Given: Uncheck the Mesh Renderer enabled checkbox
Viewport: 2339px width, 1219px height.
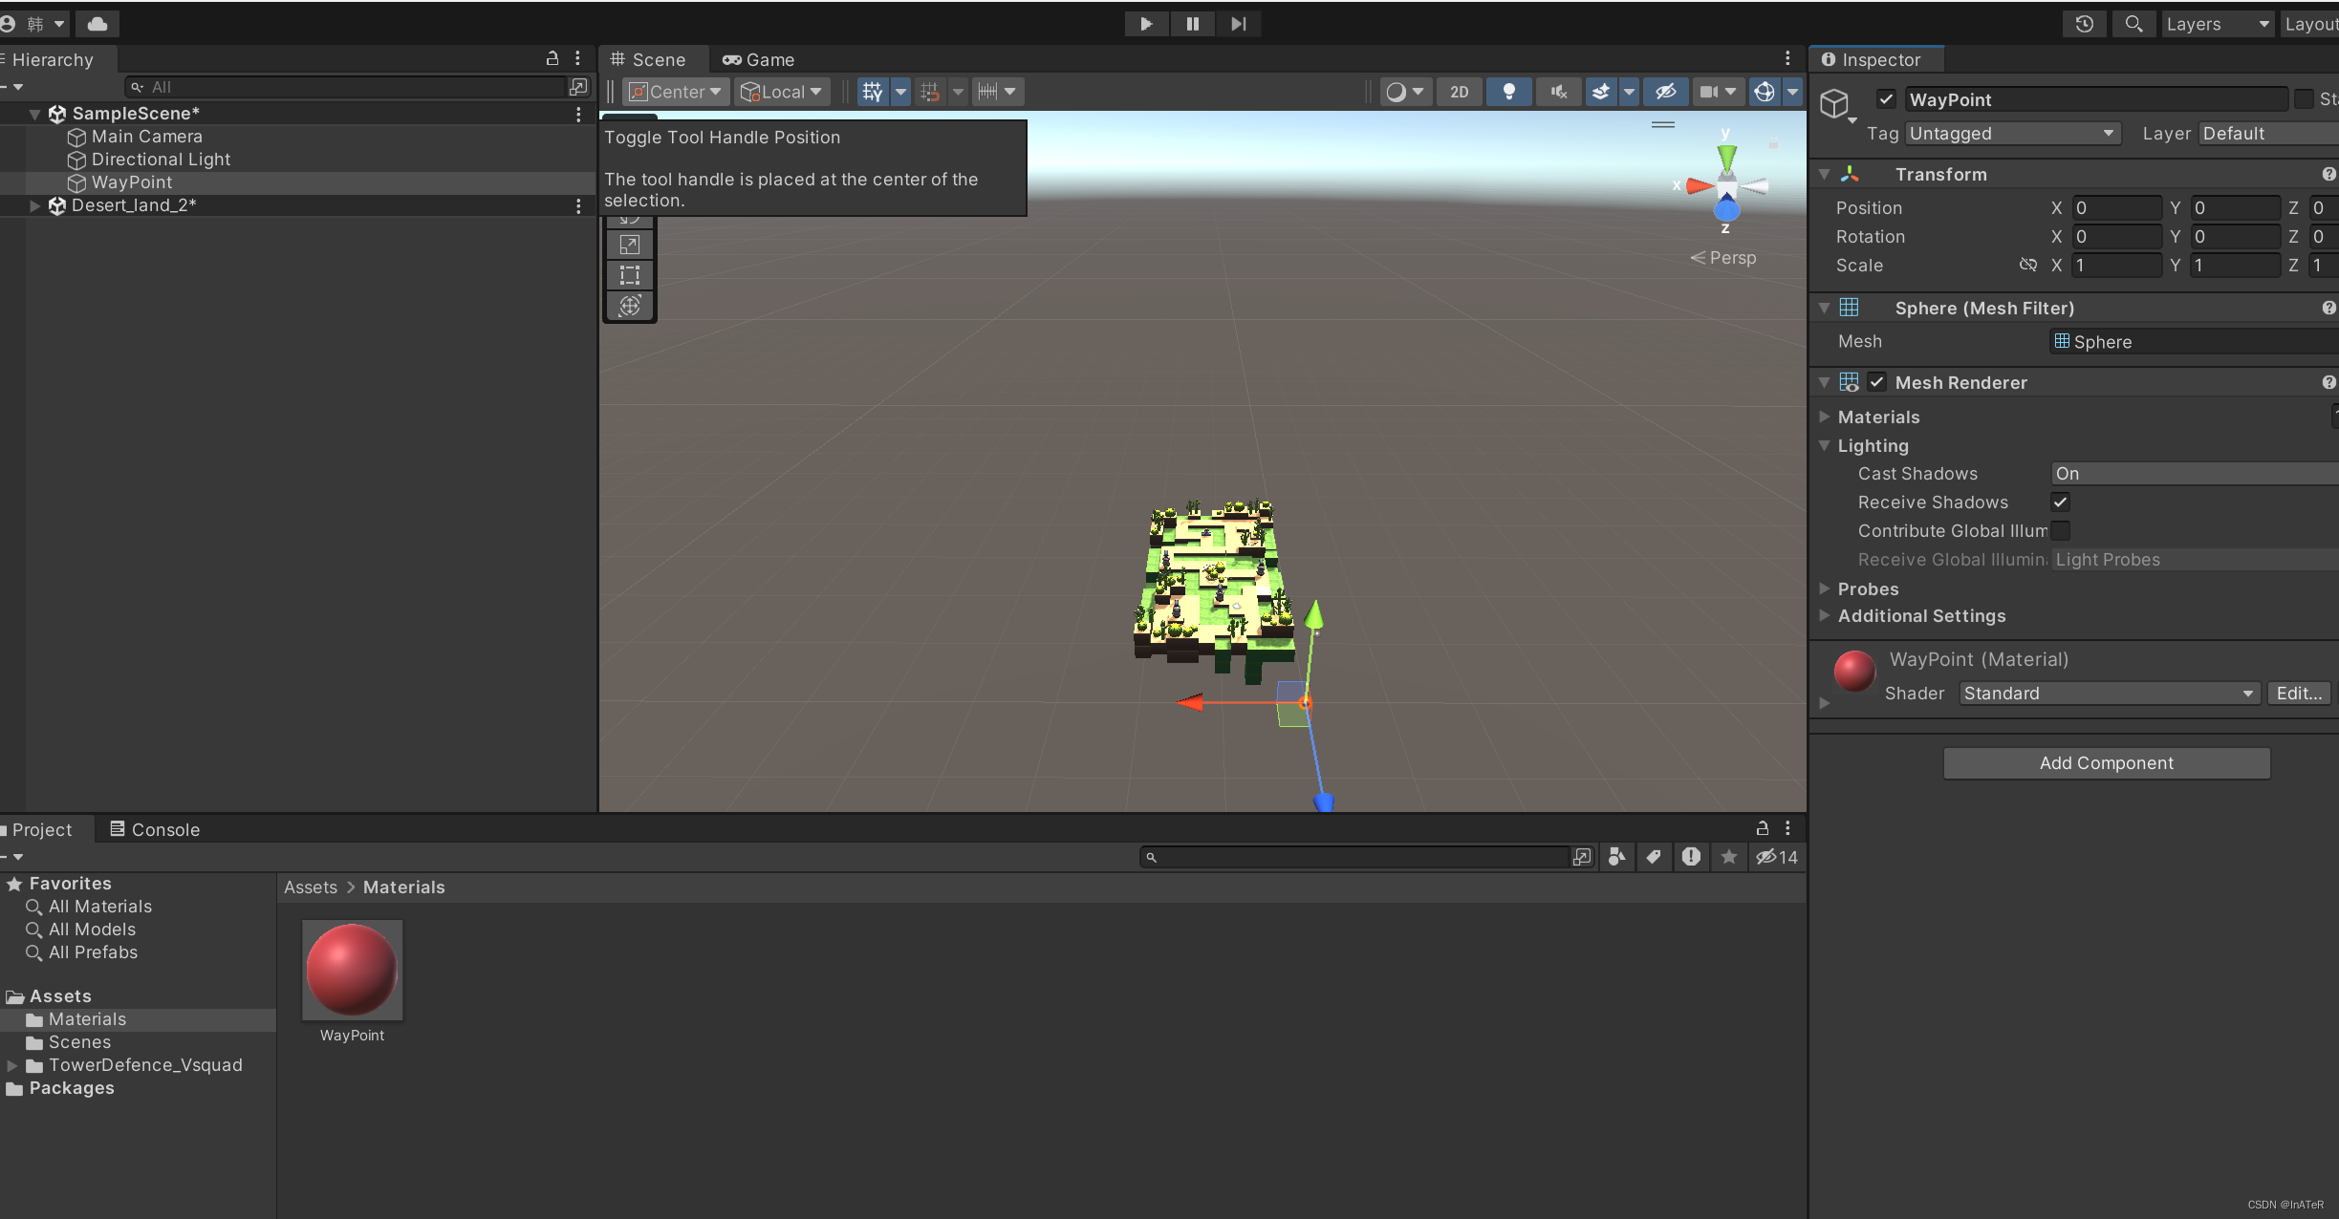Looking at the screenshot, I should click(1876, 382).
